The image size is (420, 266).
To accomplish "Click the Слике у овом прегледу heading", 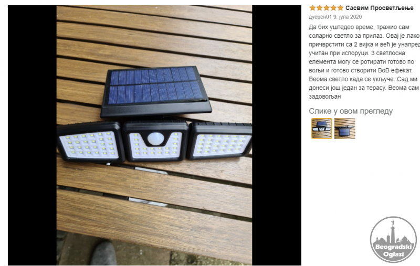I will pos(351,111).
